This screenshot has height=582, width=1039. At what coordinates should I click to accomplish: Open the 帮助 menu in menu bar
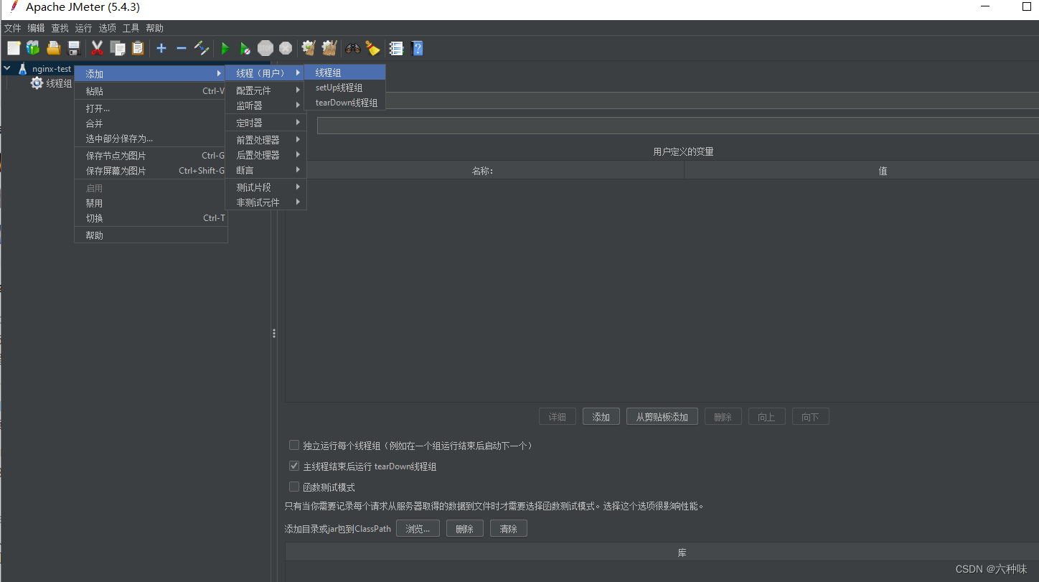tap(155, 28)
